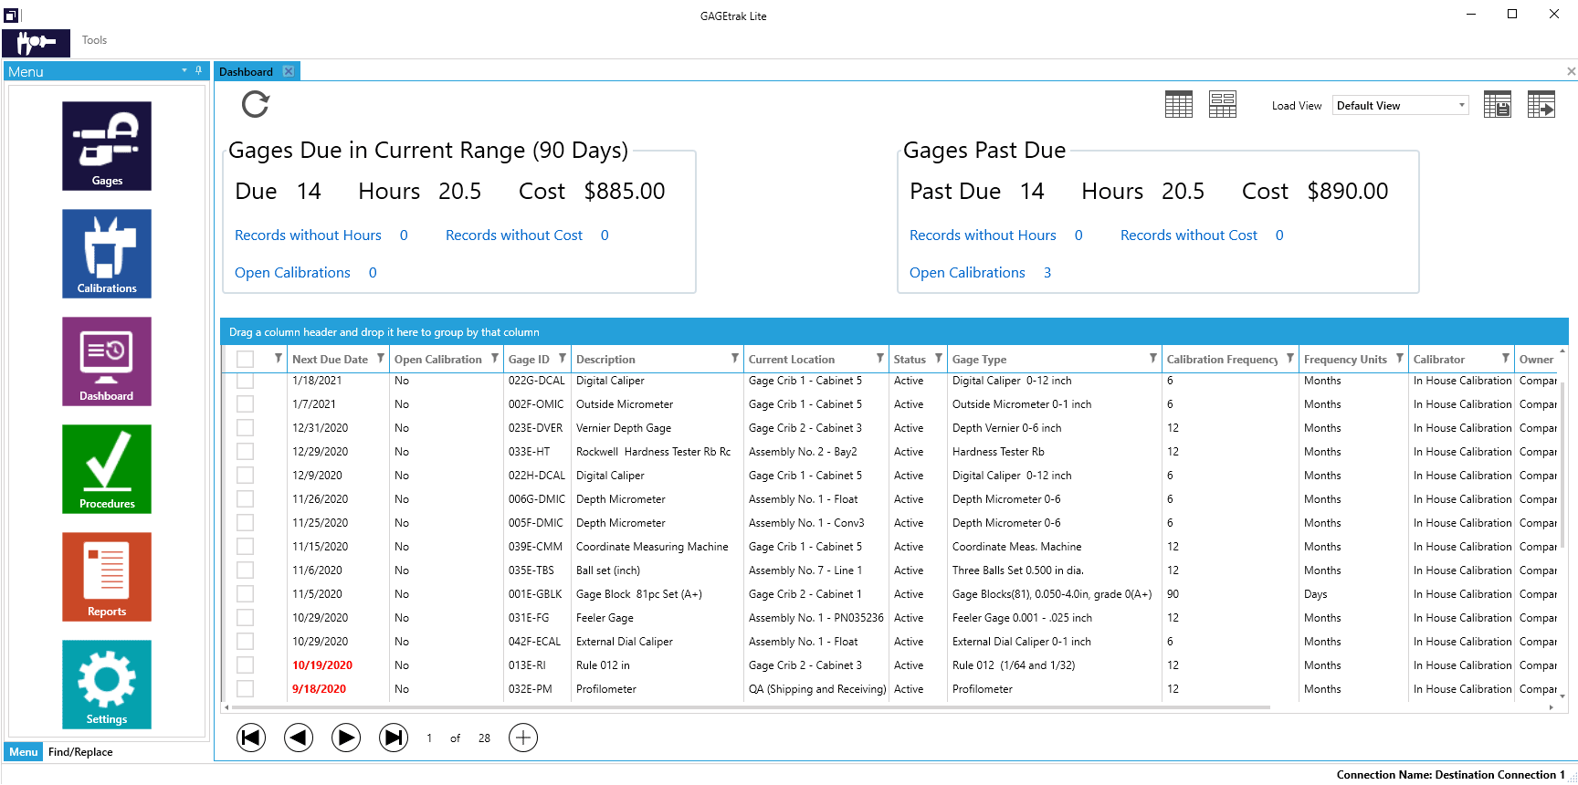Screen dimensions: 1578x785
Task: Go to the next record page
Action: (x=346, y=738)
